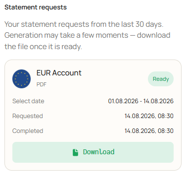Viewport: 186px width, 190px height.
Task: Click the green Ready status badge
Action: (161, 79)
